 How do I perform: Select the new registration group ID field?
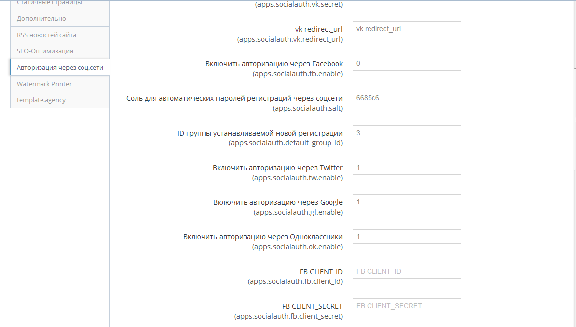point(407,133)
